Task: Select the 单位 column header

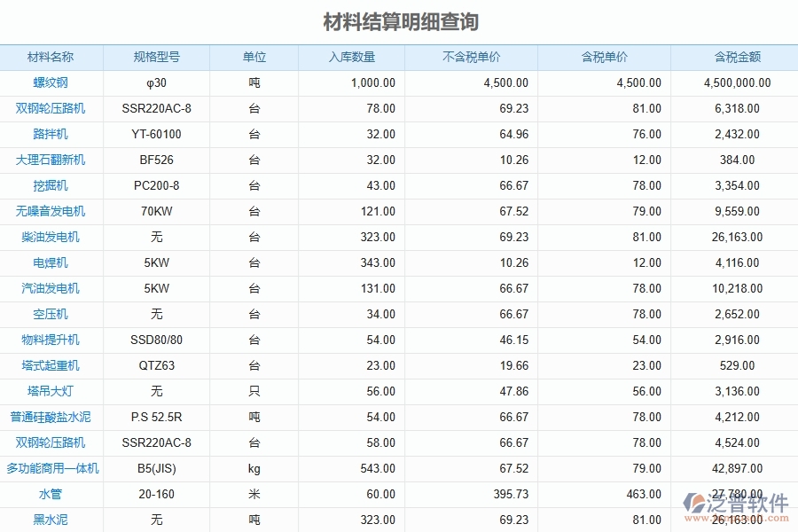Action: tap(253, 57)
